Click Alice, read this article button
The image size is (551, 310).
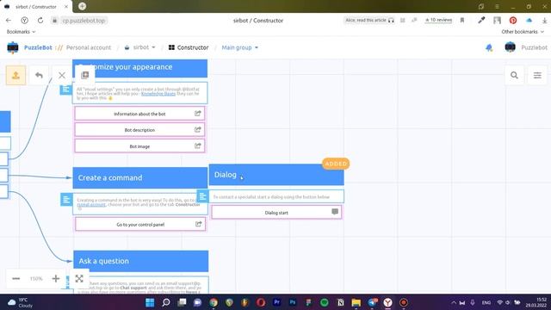click(369, 20)
